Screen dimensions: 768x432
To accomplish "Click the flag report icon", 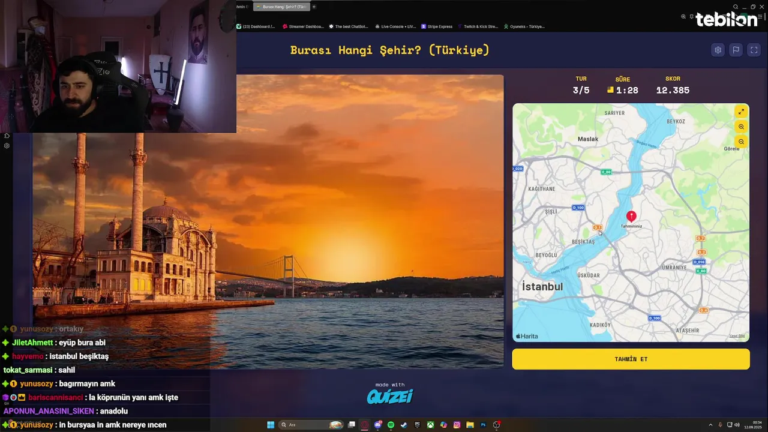I will 736,50.
